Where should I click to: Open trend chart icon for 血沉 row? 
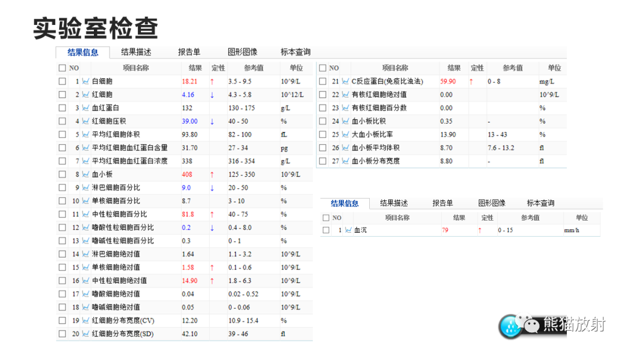348,230
